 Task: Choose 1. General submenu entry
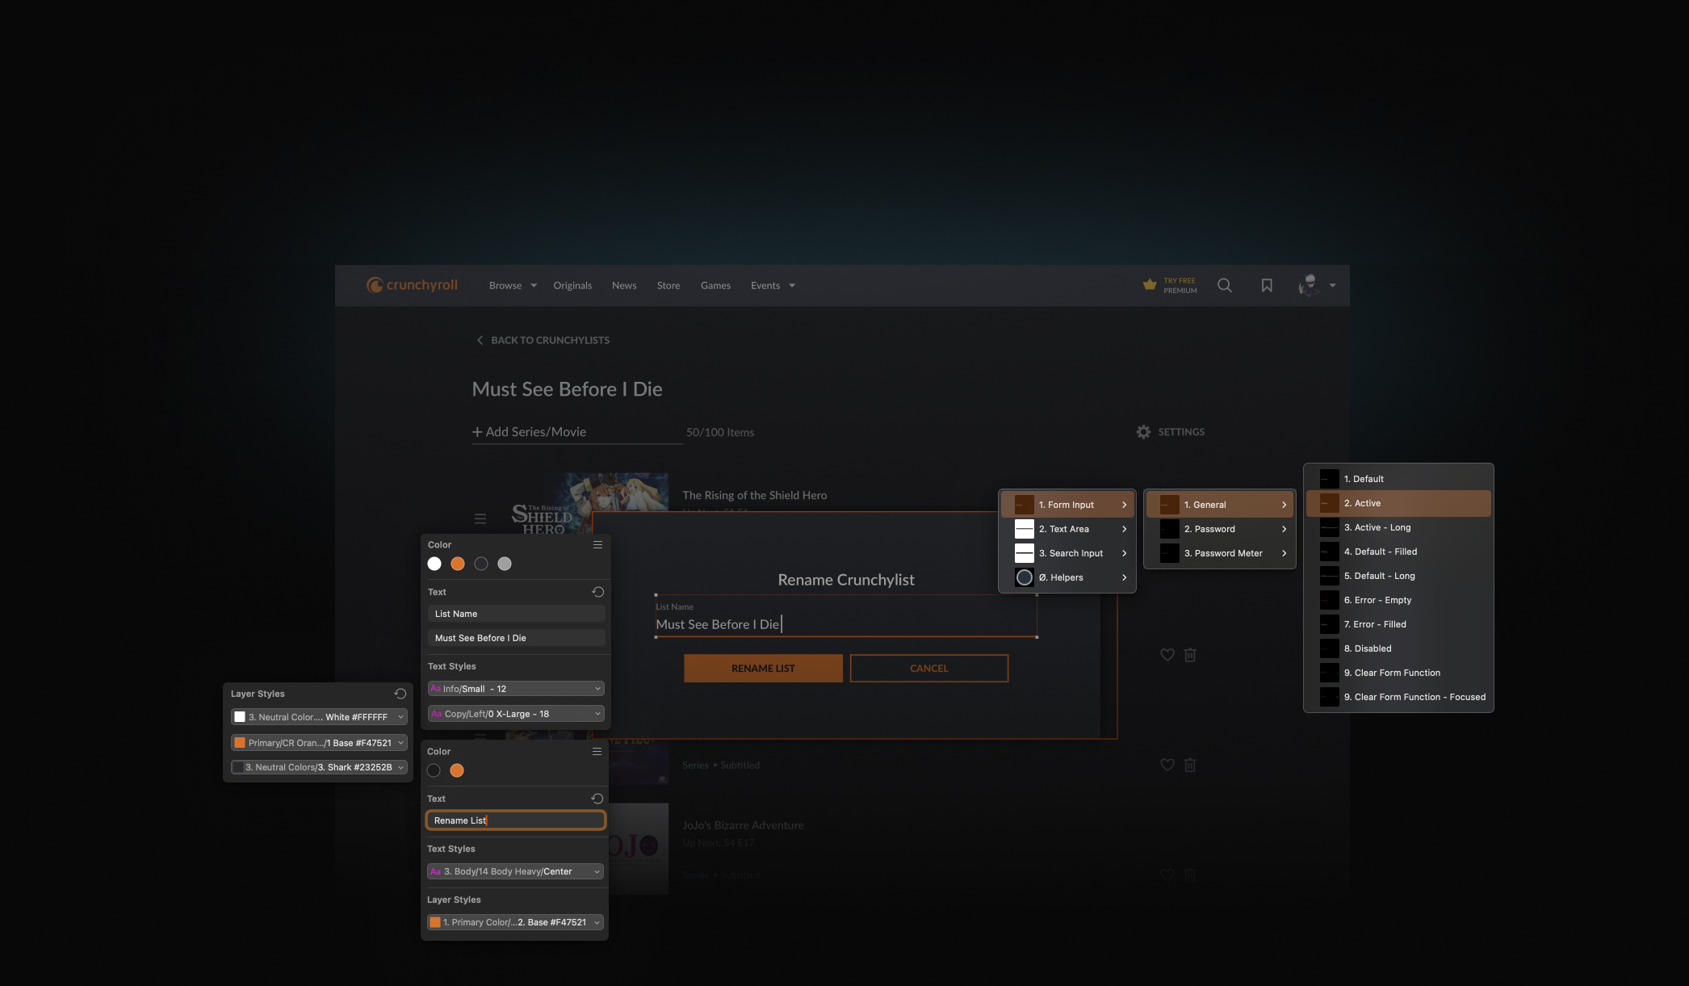1220,505
